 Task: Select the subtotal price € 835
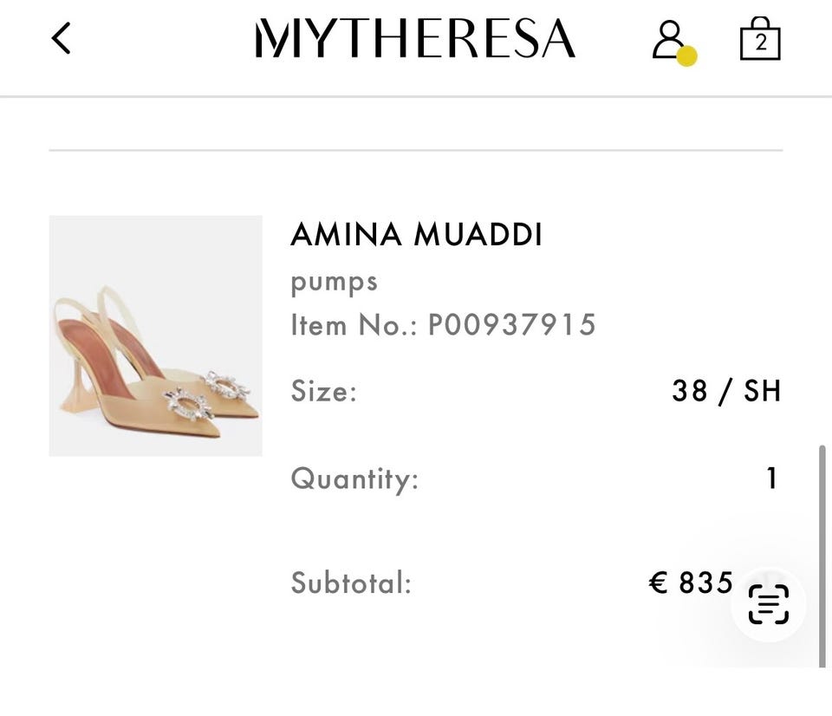691,583
